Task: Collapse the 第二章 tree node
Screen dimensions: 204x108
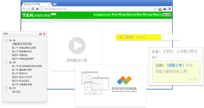Action: [x=6, y=62]
